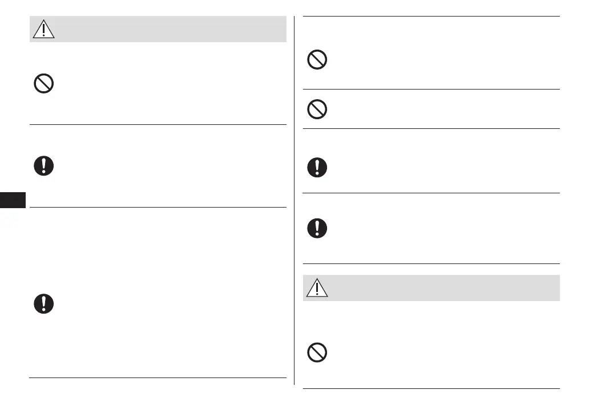This screenshot has height=414, width=589.
Task: Click the second prohibition icon in the right column
Action: [x=317, y=109]
